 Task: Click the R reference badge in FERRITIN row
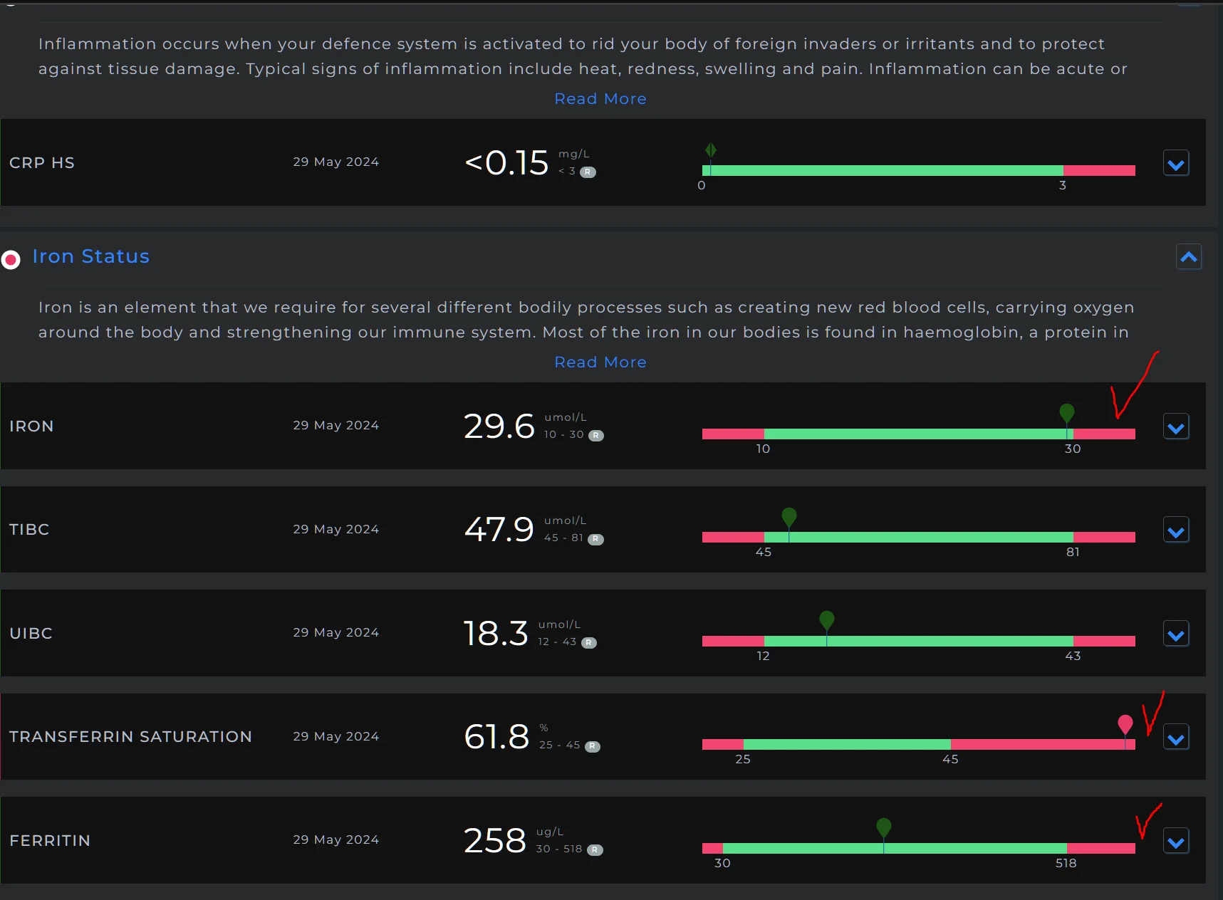tap(595, 850)
